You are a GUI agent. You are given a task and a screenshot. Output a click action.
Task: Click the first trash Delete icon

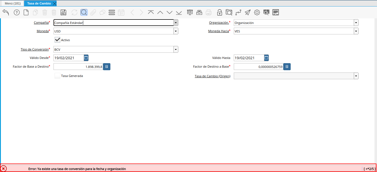(x=45, y=12)
